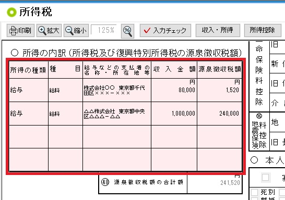Click the 収入金額 column header

point(174,70)
